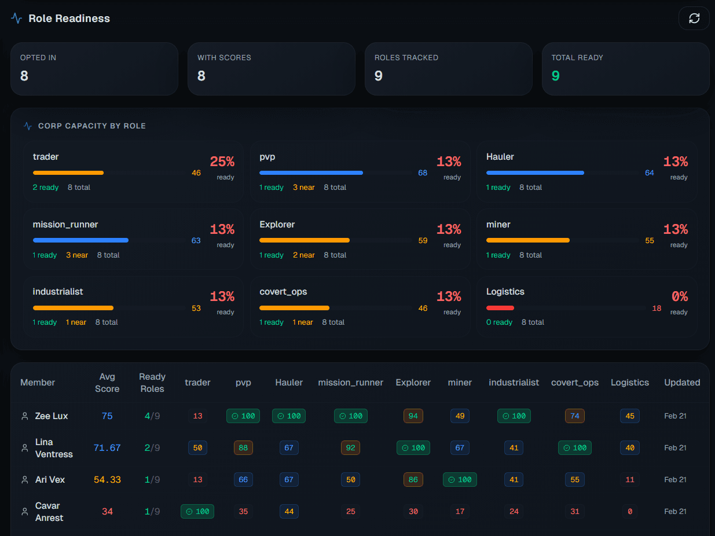The image size is (715, 536).
Task: Expand the Logistics role card
Action: coord(587,306)
